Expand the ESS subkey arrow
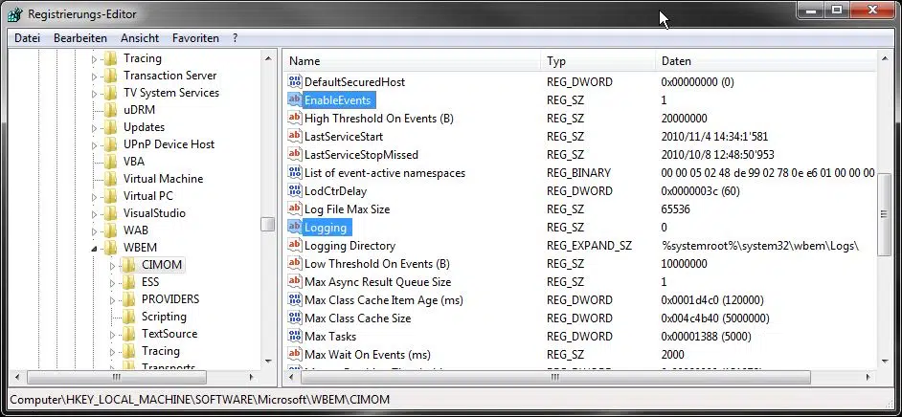This screenshot has height=417, width=902. coord(112,282)
